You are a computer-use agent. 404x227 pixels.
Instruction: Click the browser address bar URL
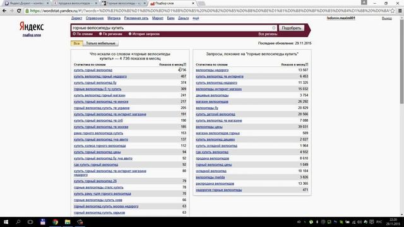[209, 11]
